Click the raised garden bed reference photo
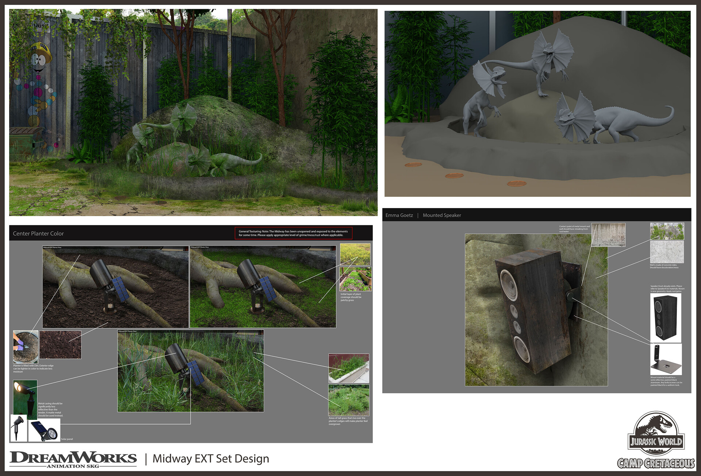 355,279
